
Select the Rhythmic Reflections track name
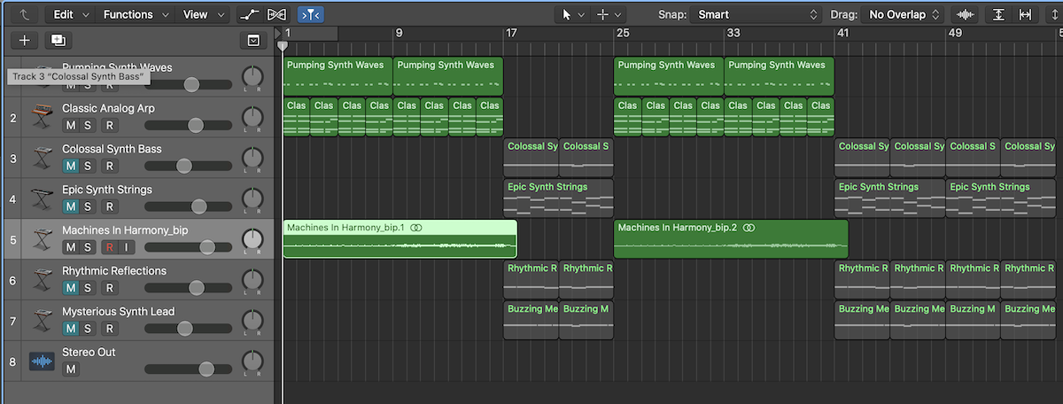[113, 271]
